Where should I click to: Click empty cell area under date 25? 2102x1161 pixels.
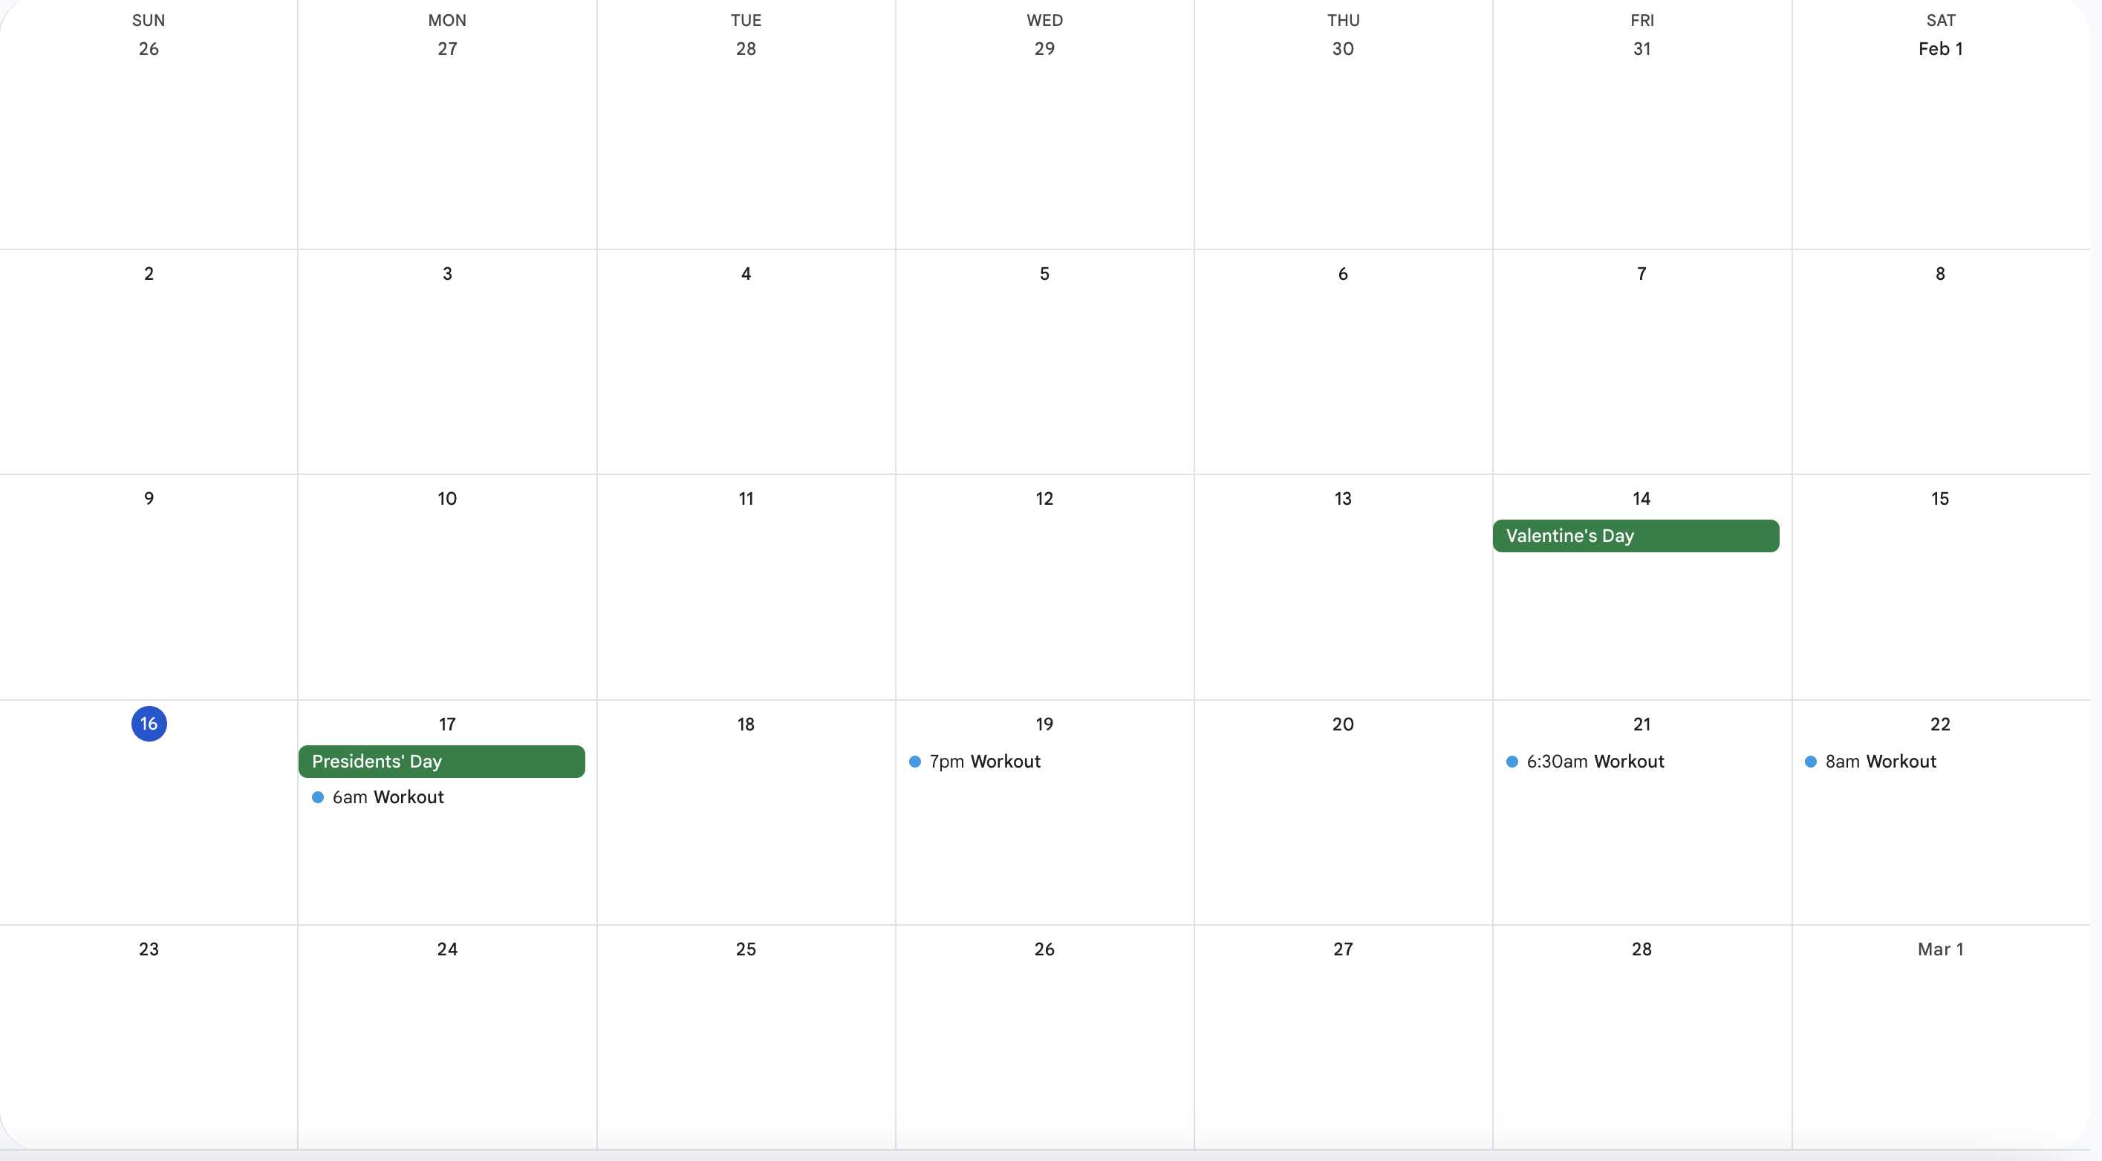click(x=745, y=1052)
